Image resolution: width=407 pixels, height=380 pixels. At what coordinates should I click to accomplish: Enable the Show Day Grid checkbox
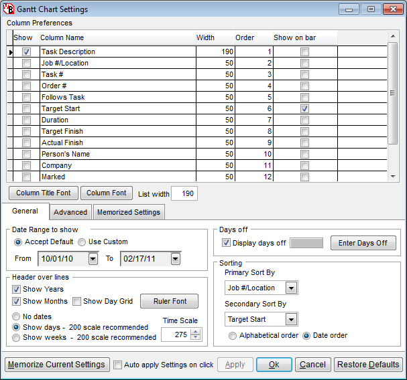tap(76, 301)
